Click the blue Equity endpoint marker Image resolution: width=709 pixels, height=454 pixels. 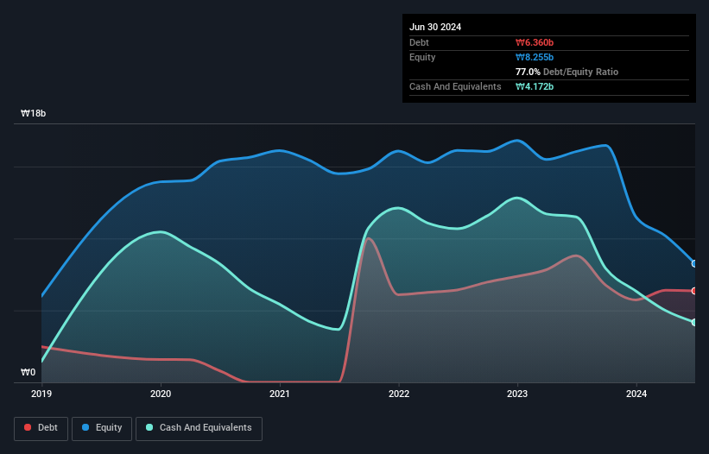coord(694,263)
